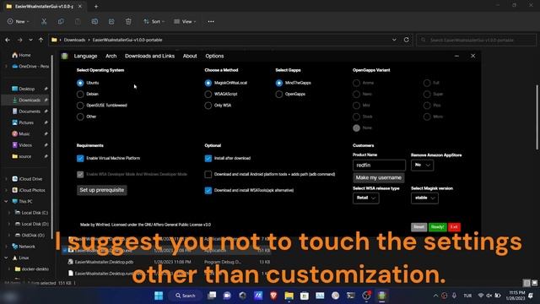Collapse the This PC tree node

(6, 201)
